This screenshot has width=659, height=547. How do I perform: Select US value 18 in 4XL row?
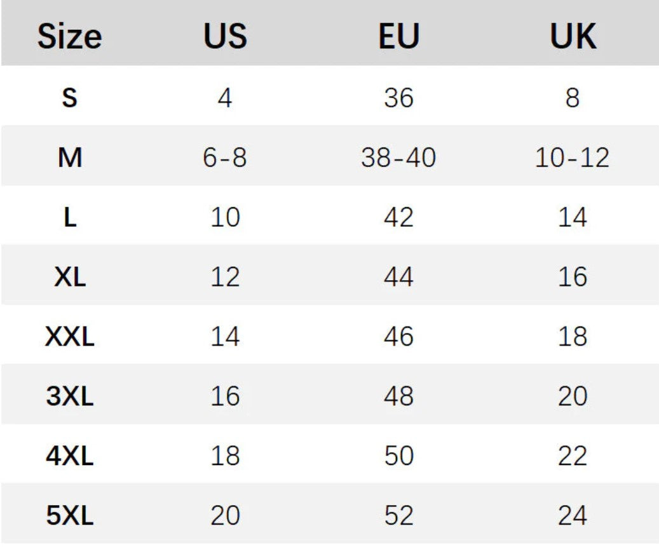[x=225, y=456]
